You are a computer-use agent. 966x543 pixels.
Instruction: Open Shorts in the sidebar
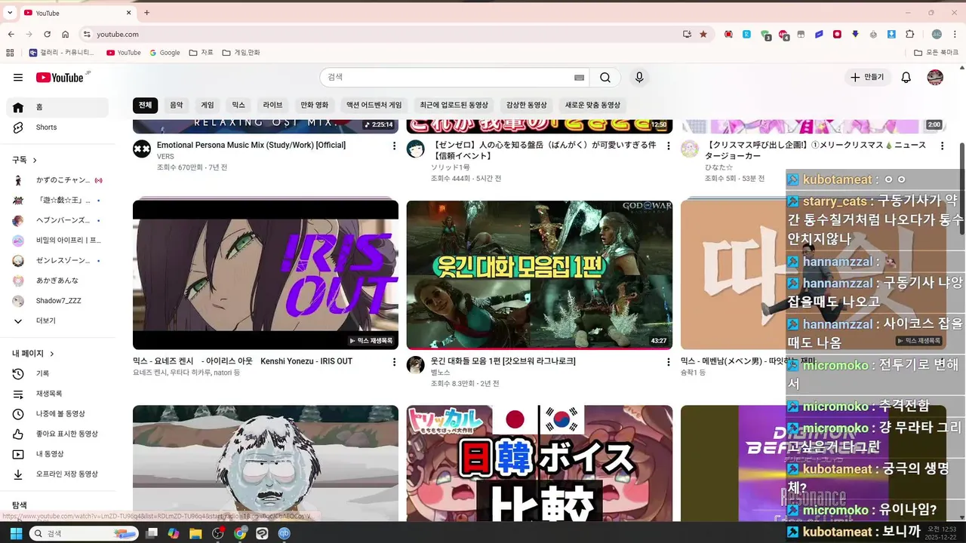point(57,127)
